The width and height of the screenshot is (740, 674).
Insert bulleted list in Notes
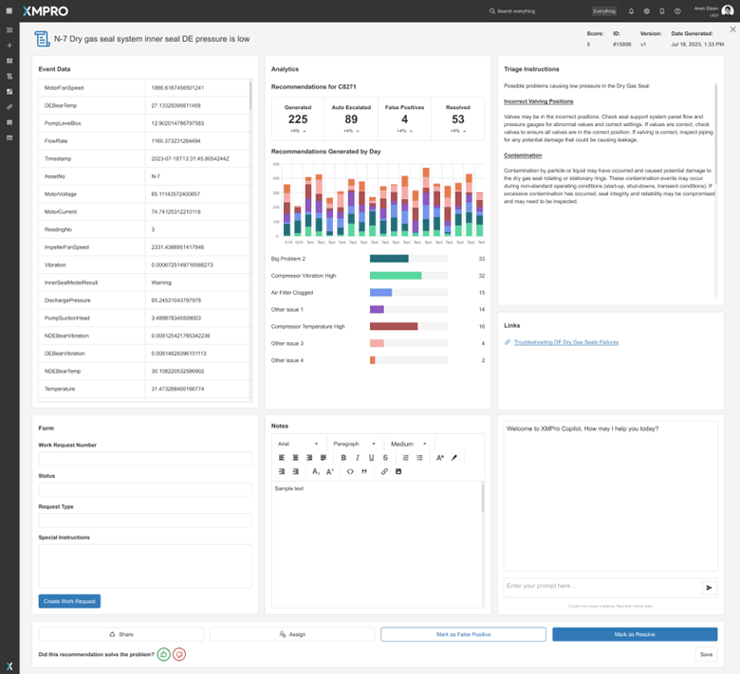(x=419, y=458)
